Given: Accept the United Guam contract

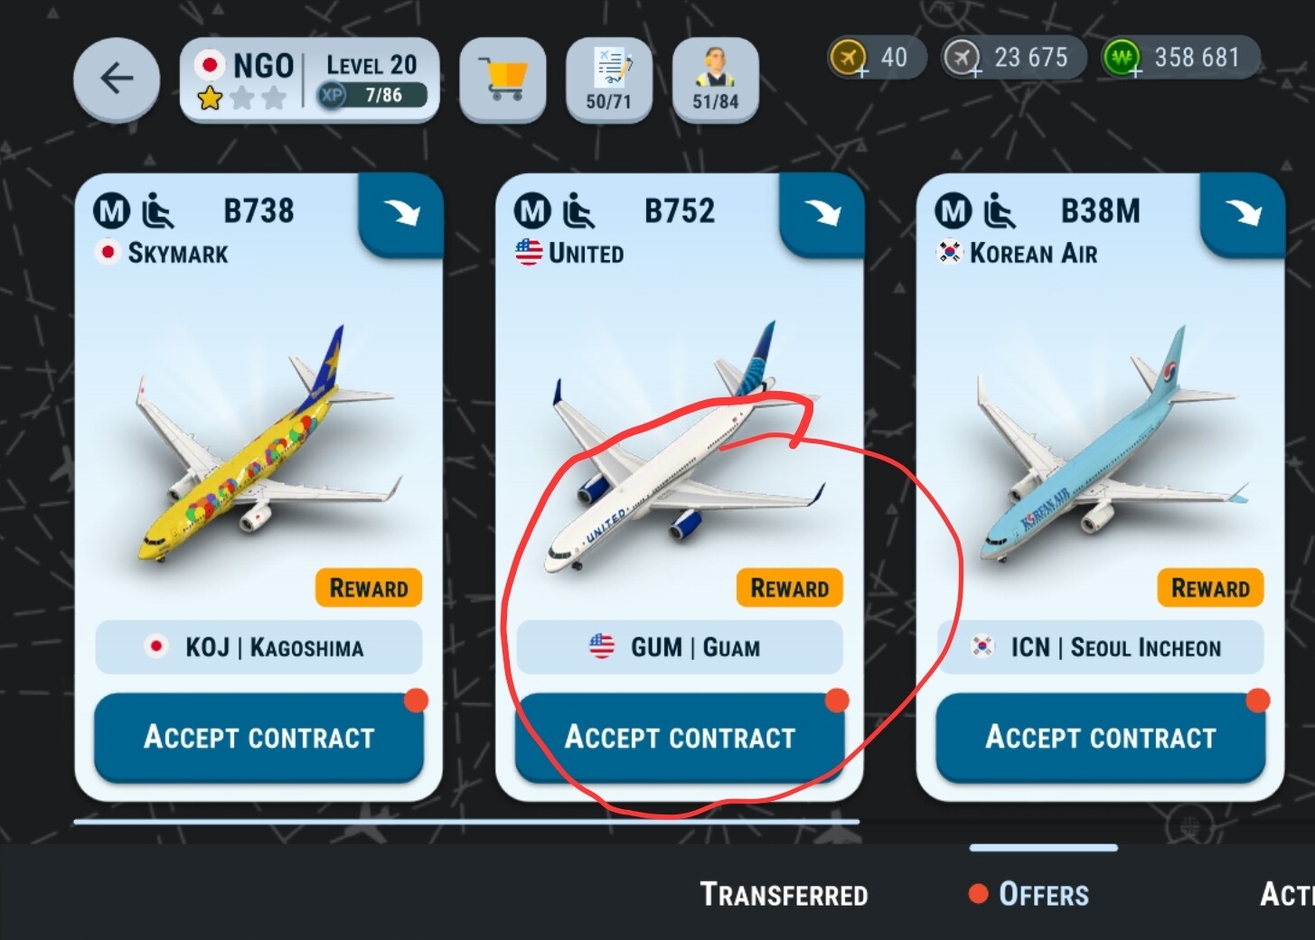Looking at the screenshot, I should [x=680, y=738].
